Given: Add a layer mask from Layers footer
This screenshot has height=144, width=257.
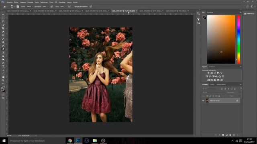Looking at the screenshot, I should [223, 135].
